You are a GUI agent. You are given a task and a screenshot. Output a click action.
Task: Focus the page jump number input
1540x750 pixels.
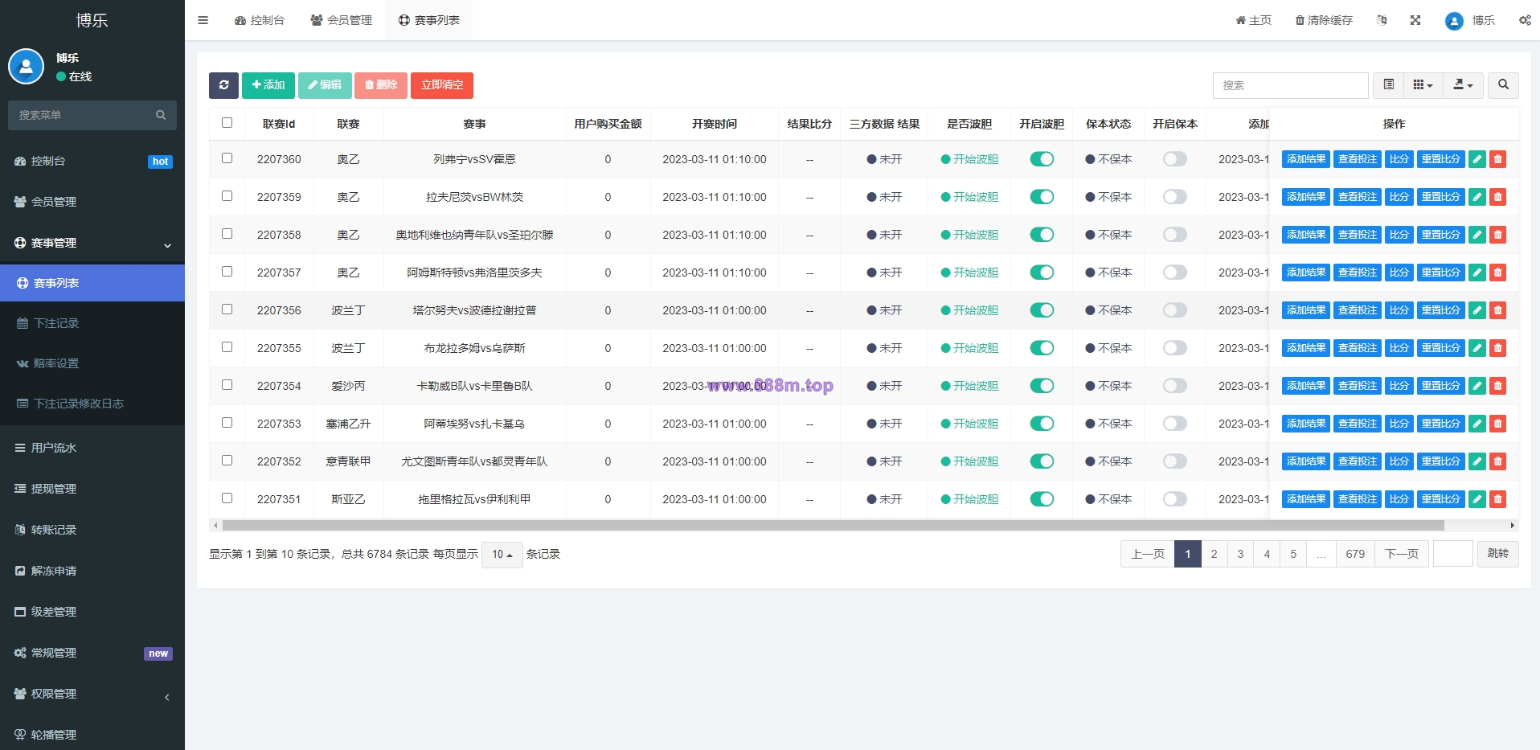(1453, 554)
